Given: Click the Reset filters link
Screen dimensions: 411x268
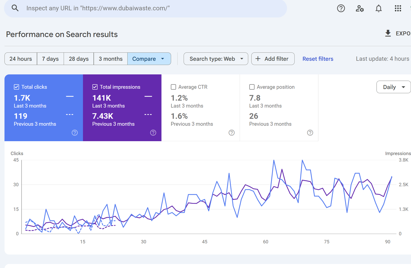Looking at the screenshot, I should [x=318, y=59].
